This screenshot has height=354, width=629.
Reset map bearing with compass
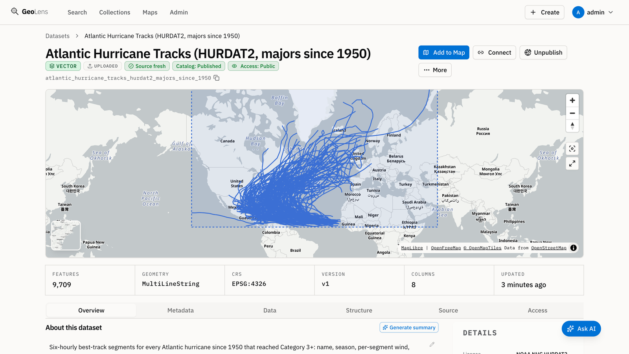click(572, 126)
